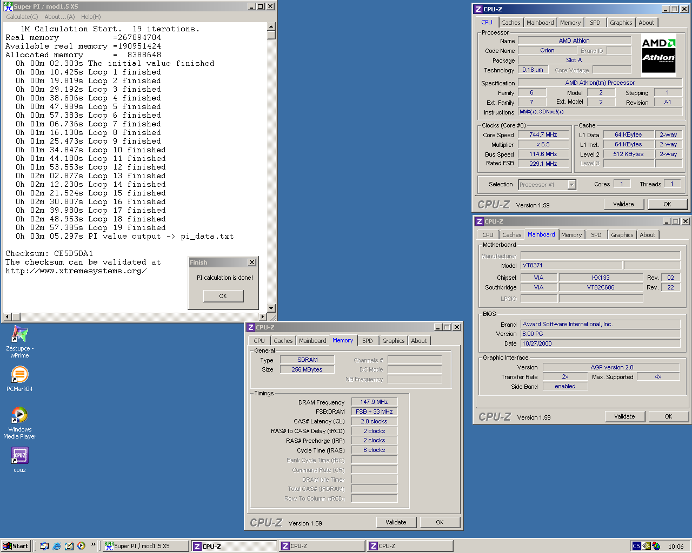Click the CAS# Latency 2.0 clocks field
Viewport: 692px width, 553px height.
pyautogui.click(x=374, y=421)
